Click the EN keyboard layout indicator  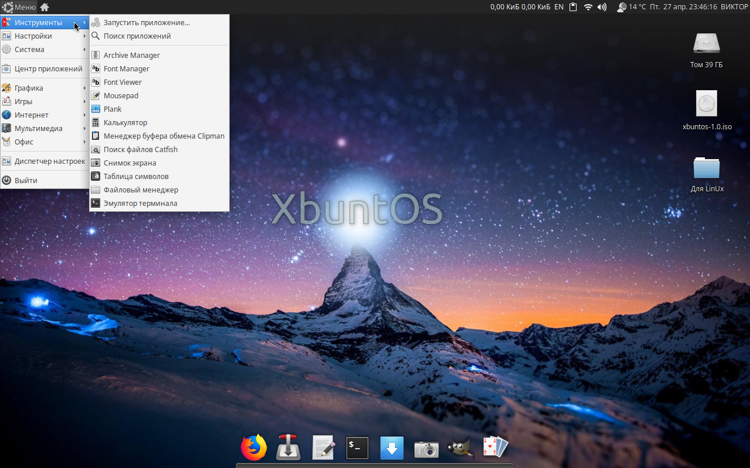point(559,7)
